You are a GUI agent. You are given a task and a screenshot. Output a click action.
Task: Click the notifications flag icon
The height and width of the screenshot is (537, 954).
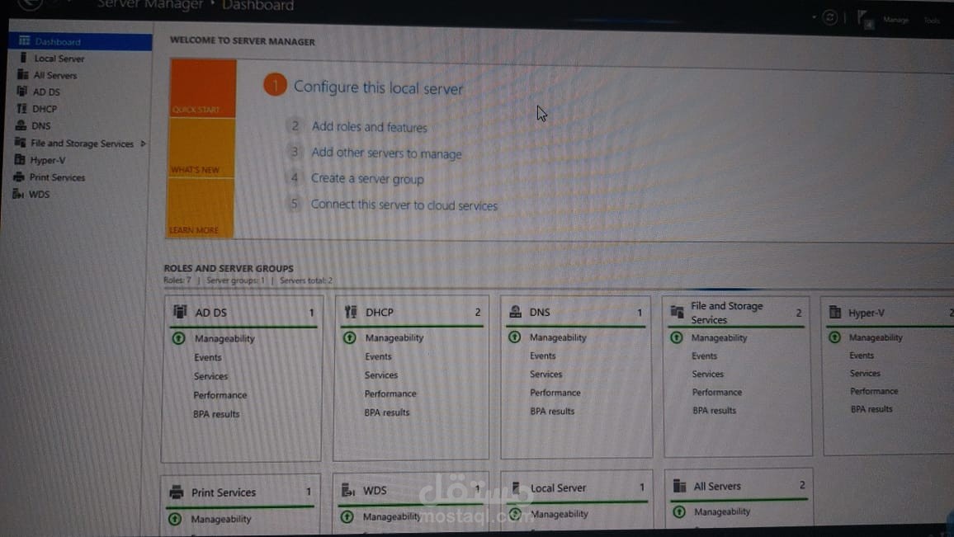(x=865, y=19)
